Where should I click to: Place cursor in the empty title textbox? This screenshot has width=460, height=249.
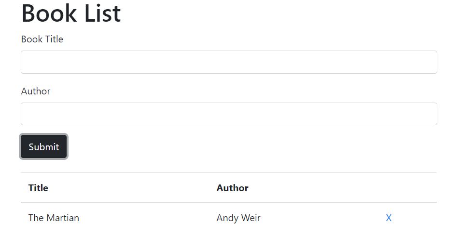tap(229, 62)
